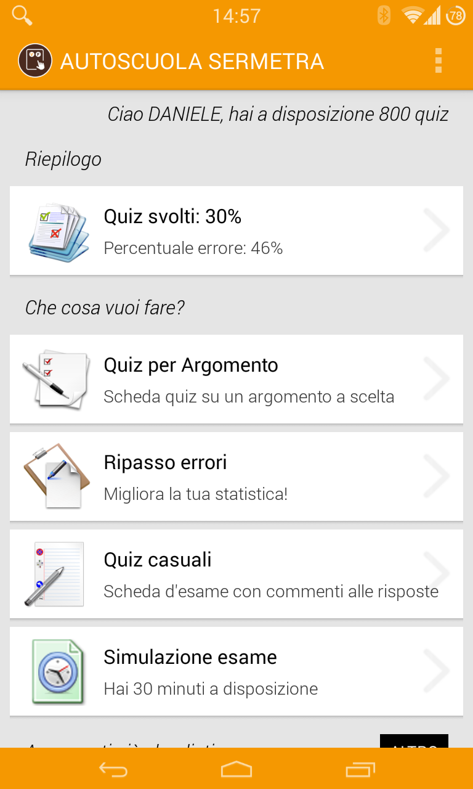The image size is (473, 789).
Task: Open Simulazione esame chevron arrow
Action: 437,671
